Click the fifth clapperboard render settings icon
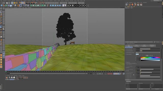The height and width of the screenshot is (91, 163). 36,3
